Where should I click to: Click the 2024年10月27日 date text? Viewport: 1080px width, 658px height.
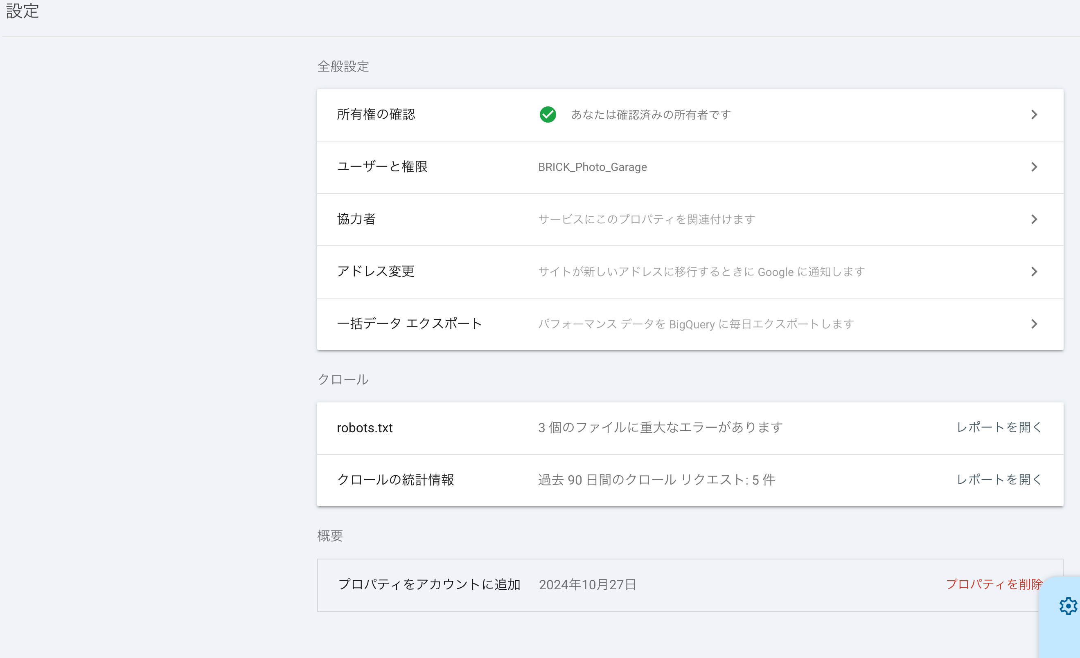(x=587, y=584)
